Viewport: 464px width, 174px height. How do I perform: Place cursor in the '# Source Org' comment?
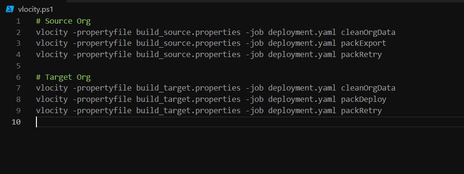pos(63,21)
